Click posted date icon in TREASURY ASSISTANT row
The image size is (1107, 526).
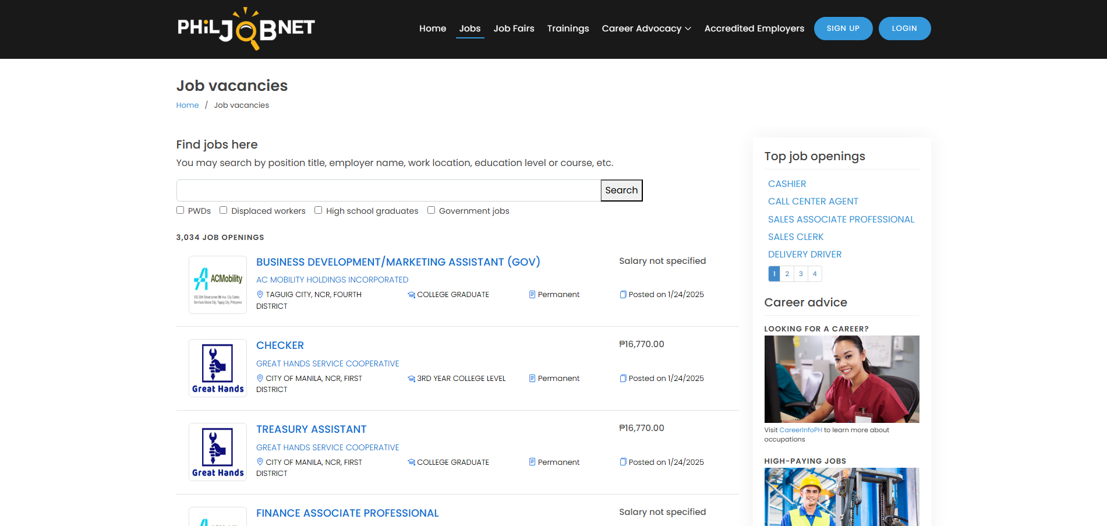[623, 462]
